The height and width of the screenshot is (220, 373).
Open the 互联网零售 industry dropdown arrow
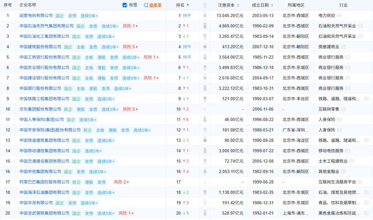tap(344, 109)
